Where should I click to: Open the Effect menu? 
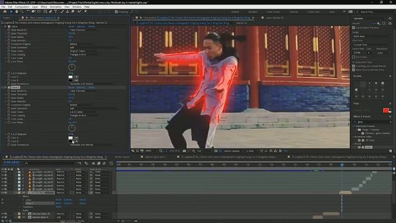coord(44,7)
